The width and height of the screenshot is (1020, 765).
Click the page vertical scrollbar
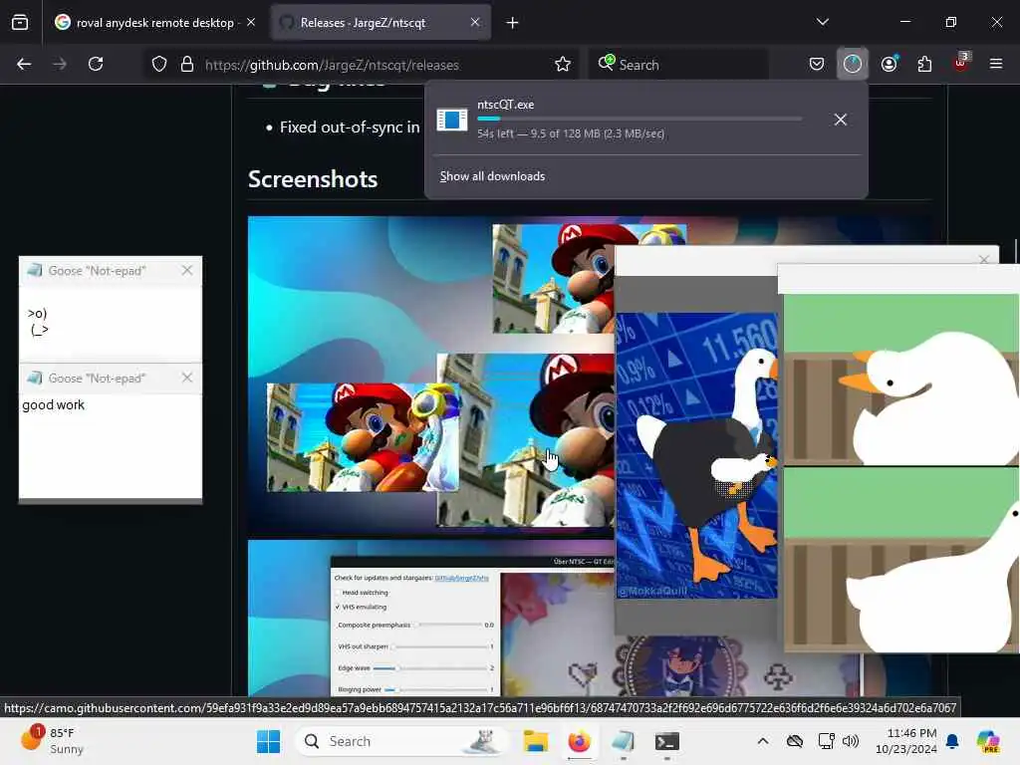point(1015,250)
